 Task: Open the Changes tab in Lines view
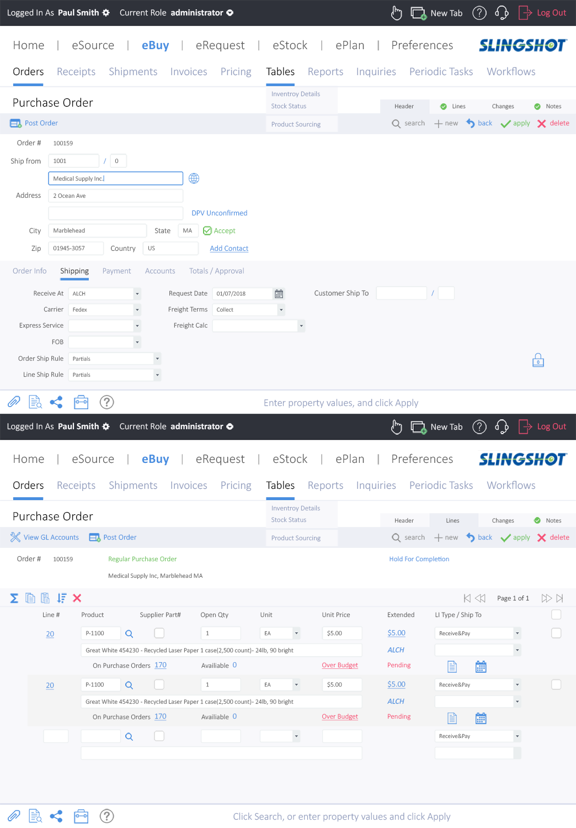[503, 520]
